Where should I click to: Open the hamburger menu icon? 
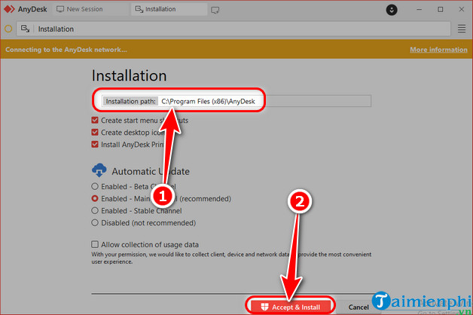point(462,29)
